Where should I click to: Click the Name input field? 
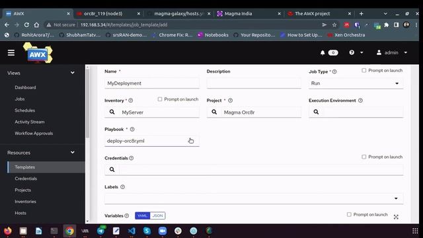pos(152,83)
